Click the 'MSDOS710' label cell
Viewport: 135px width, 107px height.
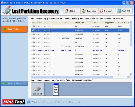click(x=66, y=38)
